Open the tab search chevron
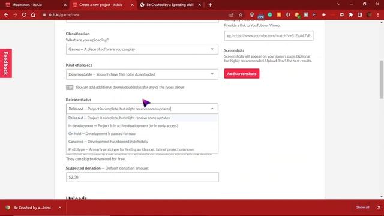 [338, 4]
